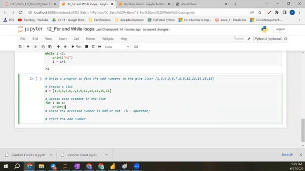This screenshot has width=305, height=171.
Task: Show more bookmarks with the chevron
Action: click(x=300, y=20)
